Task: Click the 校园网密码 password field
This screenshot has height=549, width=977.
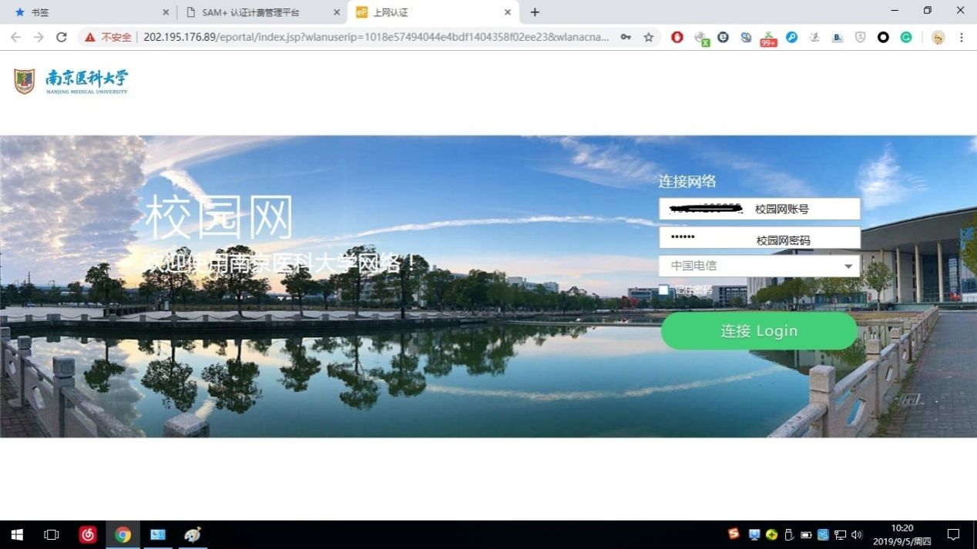Action: click(x=759, y=238)
